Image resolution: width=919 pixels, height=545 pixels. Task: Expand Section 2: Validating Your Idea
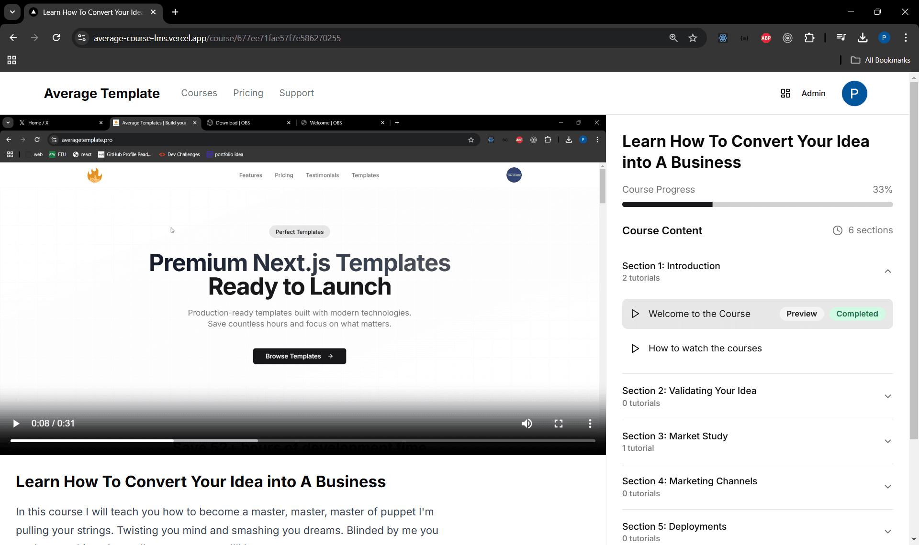click(757, 396)
